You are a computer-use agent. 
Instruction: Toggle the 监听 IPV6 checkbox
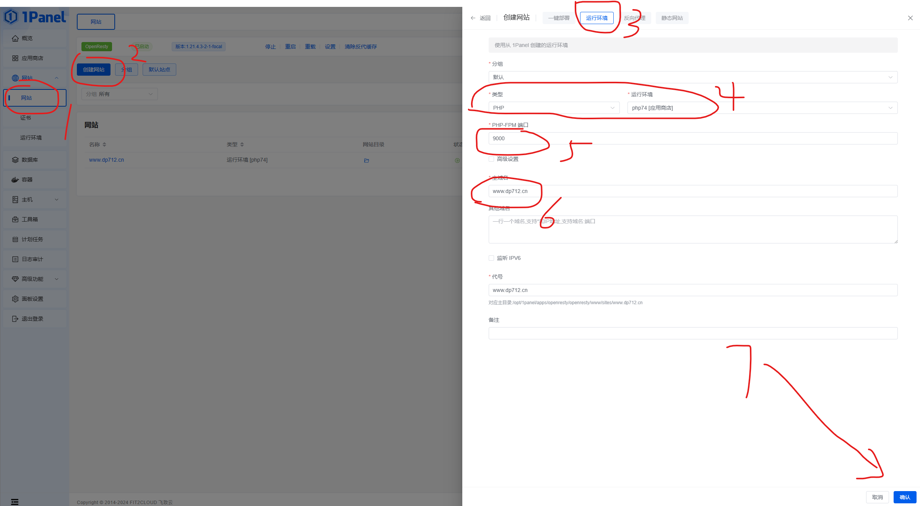(x=491, y=258)
